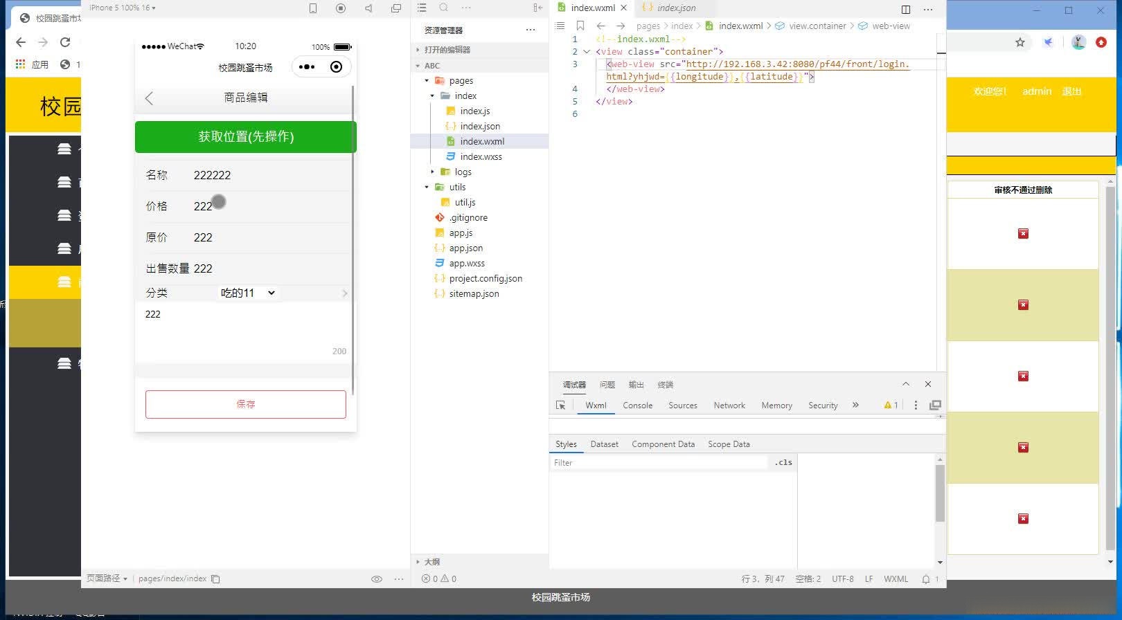Image resolution: width=1122 pixels, height=620 pixels.
Task: Click the styles panel vertical scrollbar
Action: pyautogui.click(x=940, y=493)
